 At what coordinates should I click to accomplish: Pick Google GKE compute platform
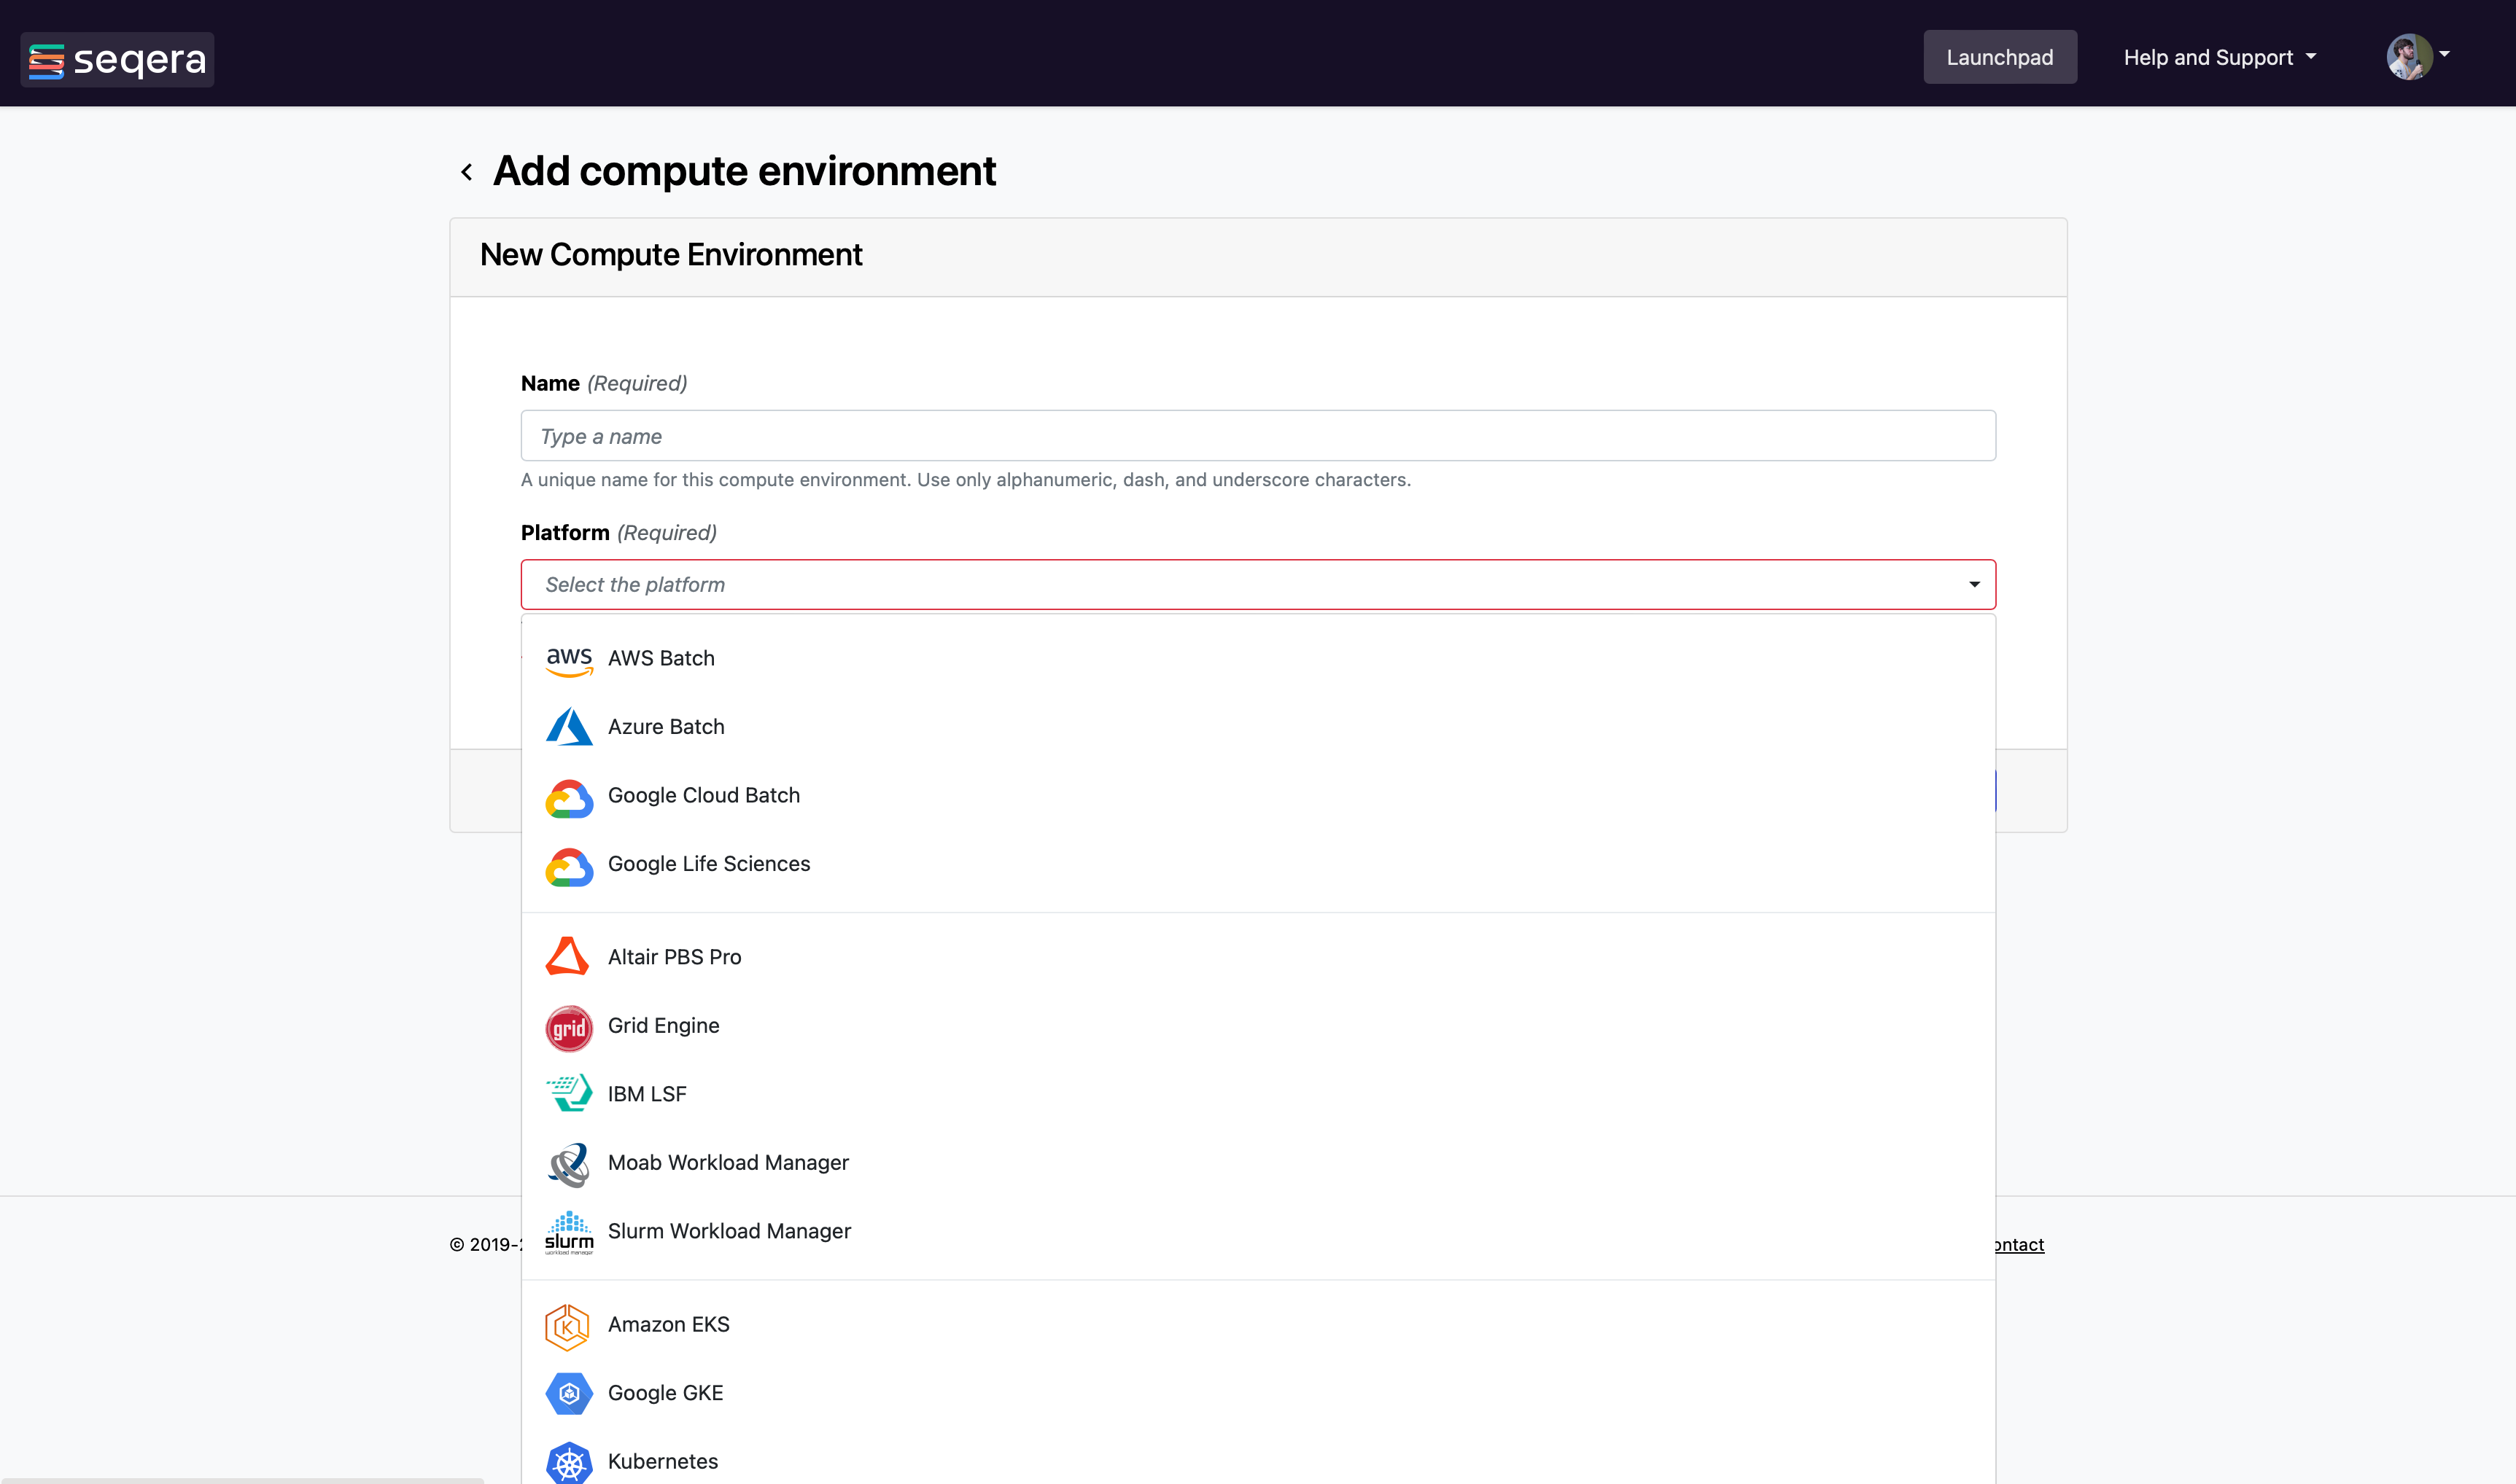665,1392
